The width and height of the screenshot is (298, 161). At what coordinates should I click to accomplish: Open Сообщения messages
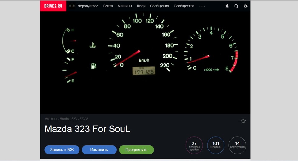click(160, 6)
